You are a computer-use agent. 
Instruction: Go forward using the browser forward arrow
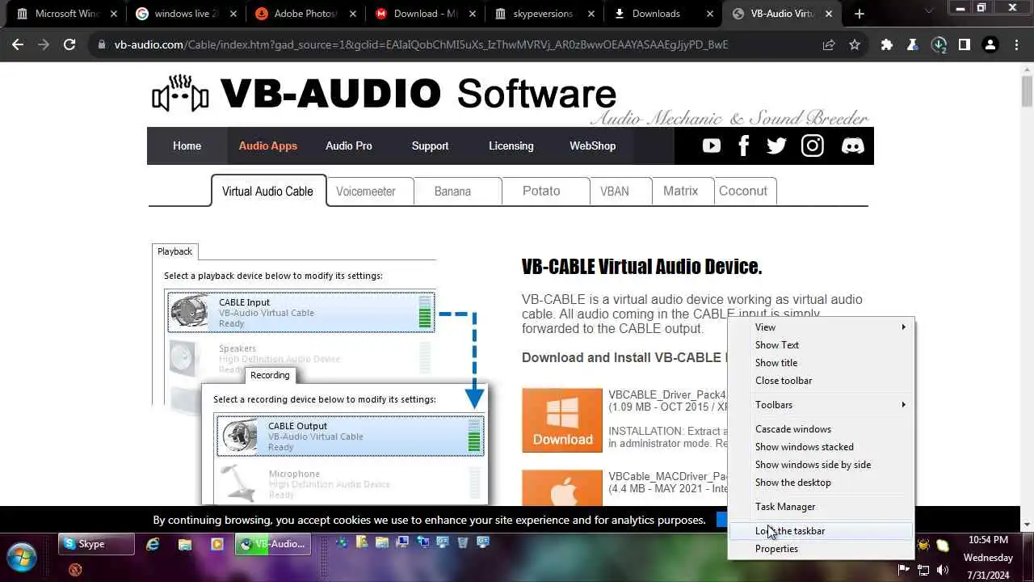(44, 45)
